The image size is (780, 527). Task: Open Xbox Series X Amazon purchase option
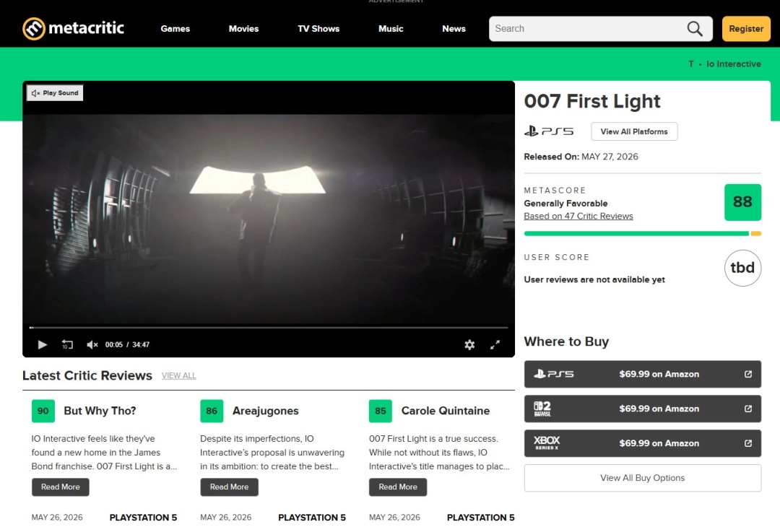[642, 443]
